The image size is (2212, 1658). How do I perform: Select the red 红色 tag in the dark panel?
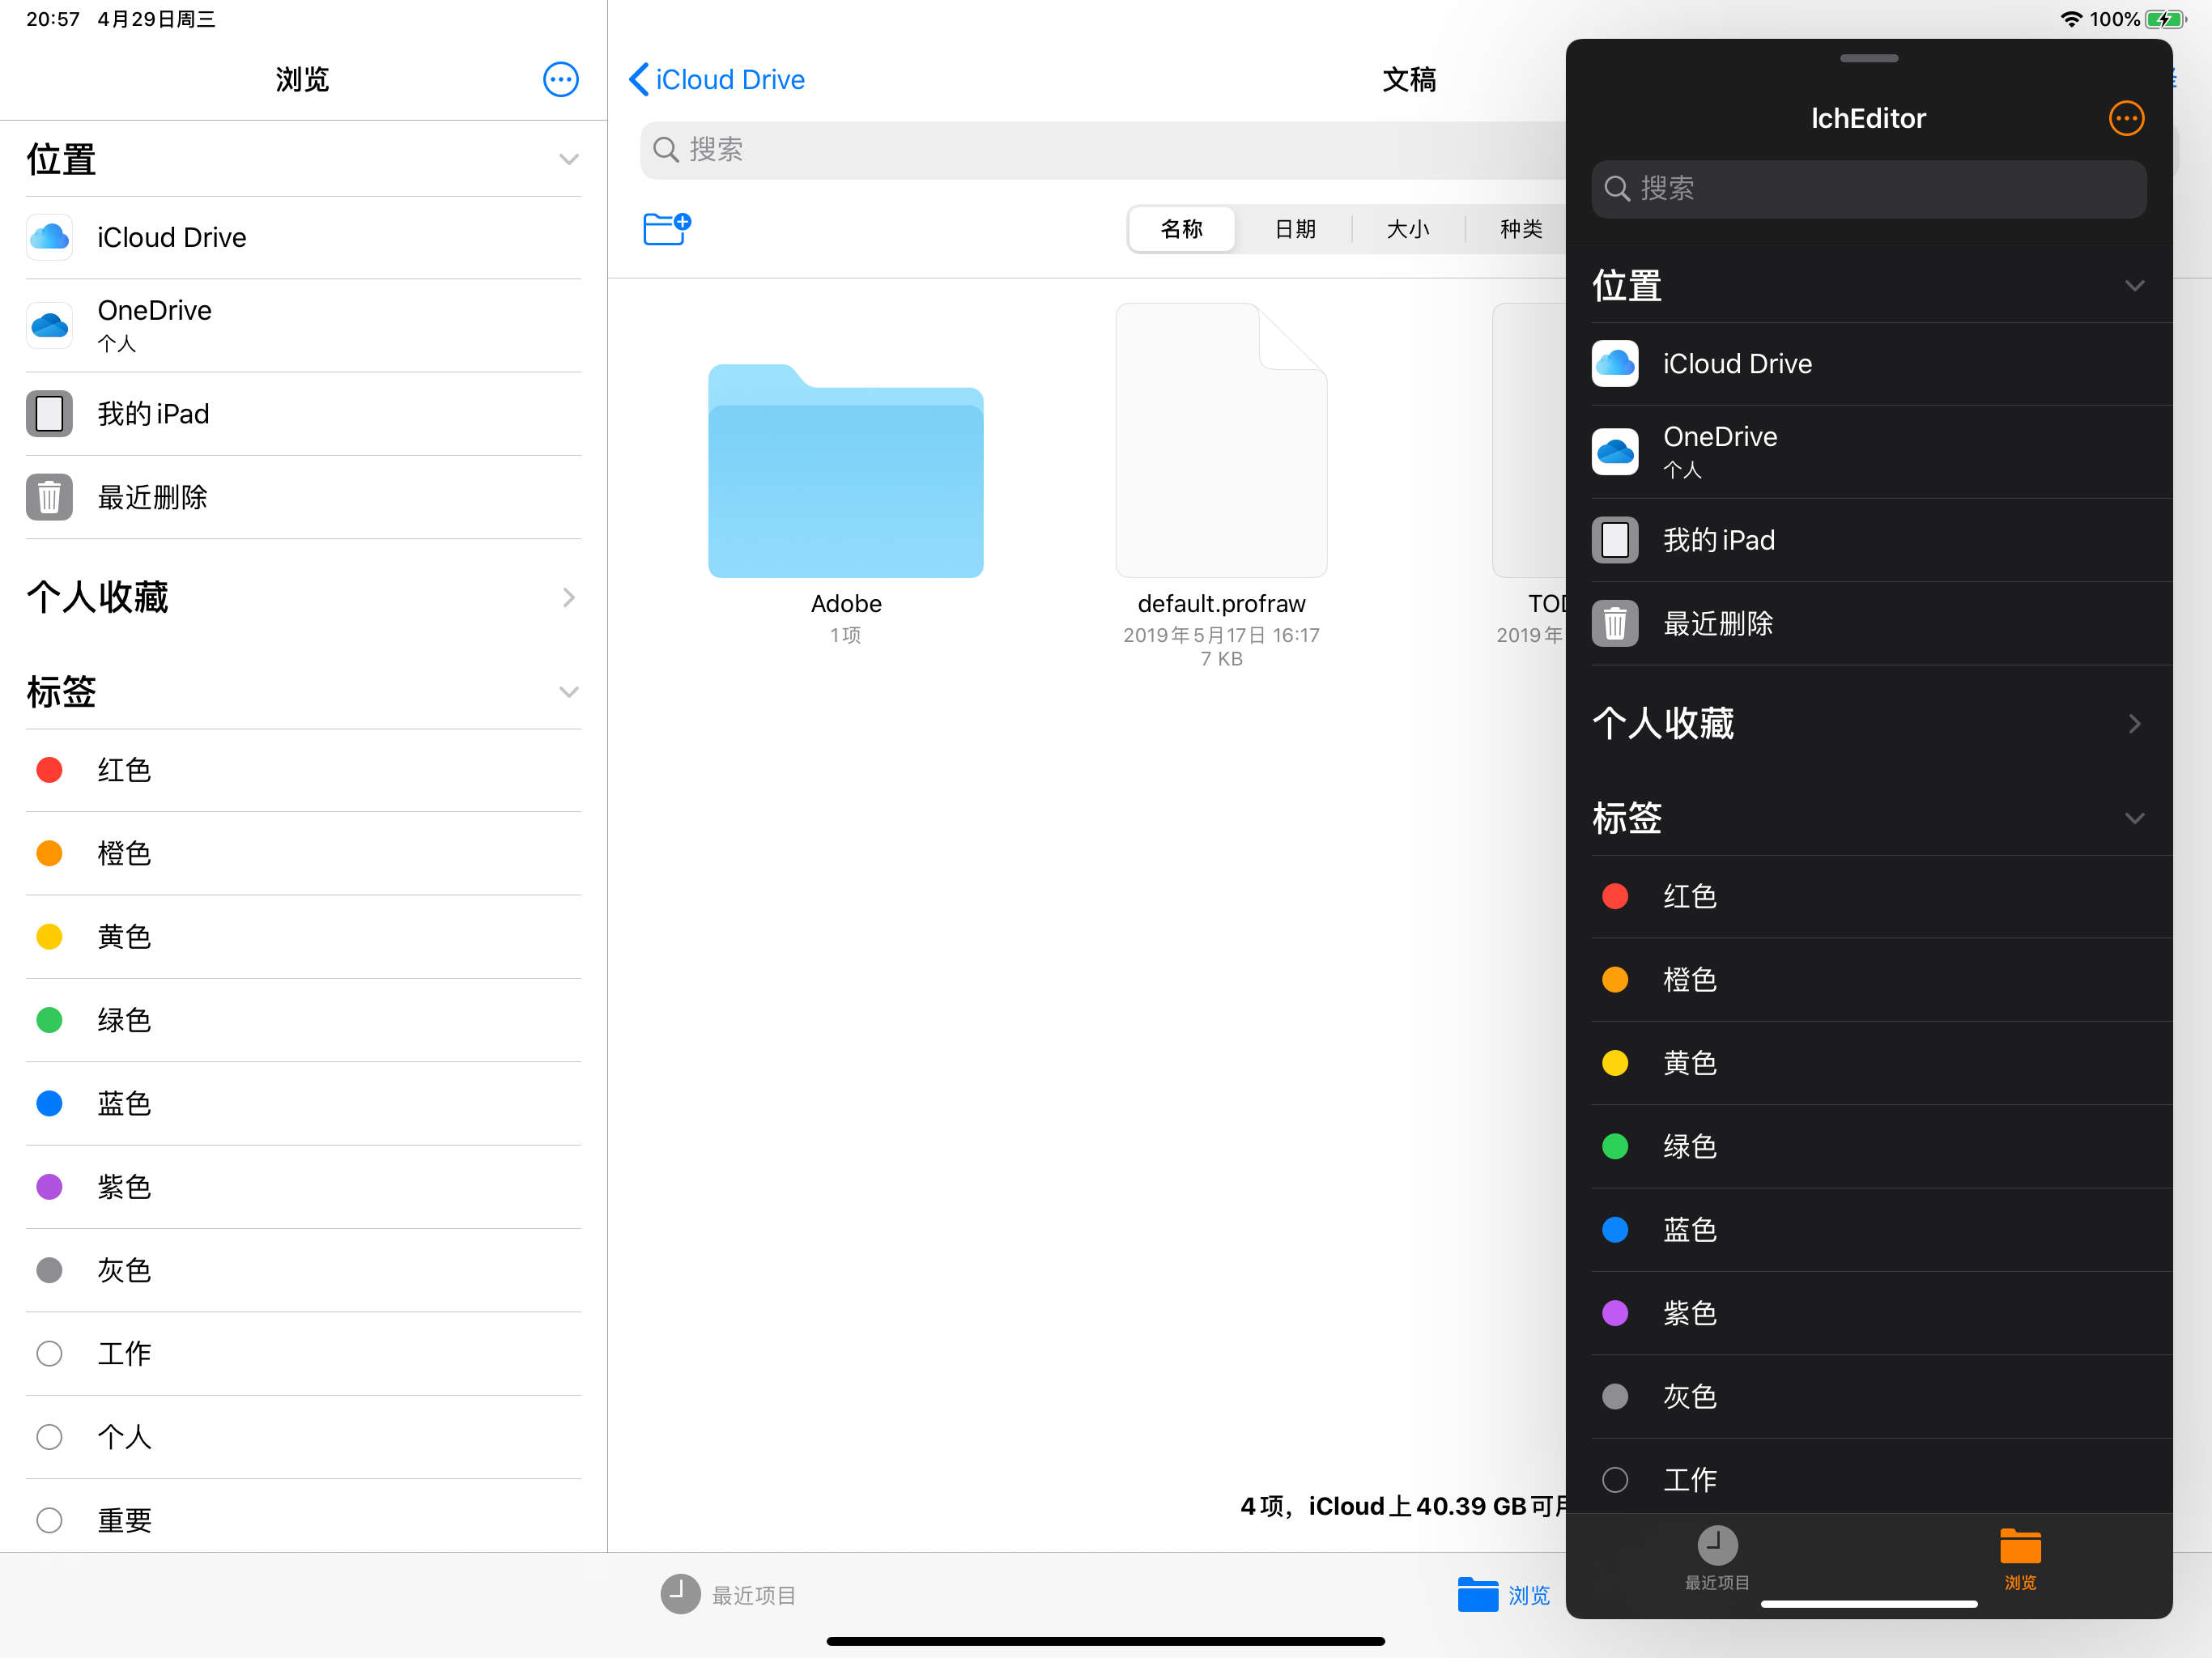point(1614,896)
